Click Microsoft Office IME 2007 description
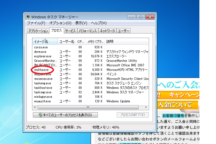The width and height of the screenshot is (216, 144). pyautogui.click(x=125, y=65)
